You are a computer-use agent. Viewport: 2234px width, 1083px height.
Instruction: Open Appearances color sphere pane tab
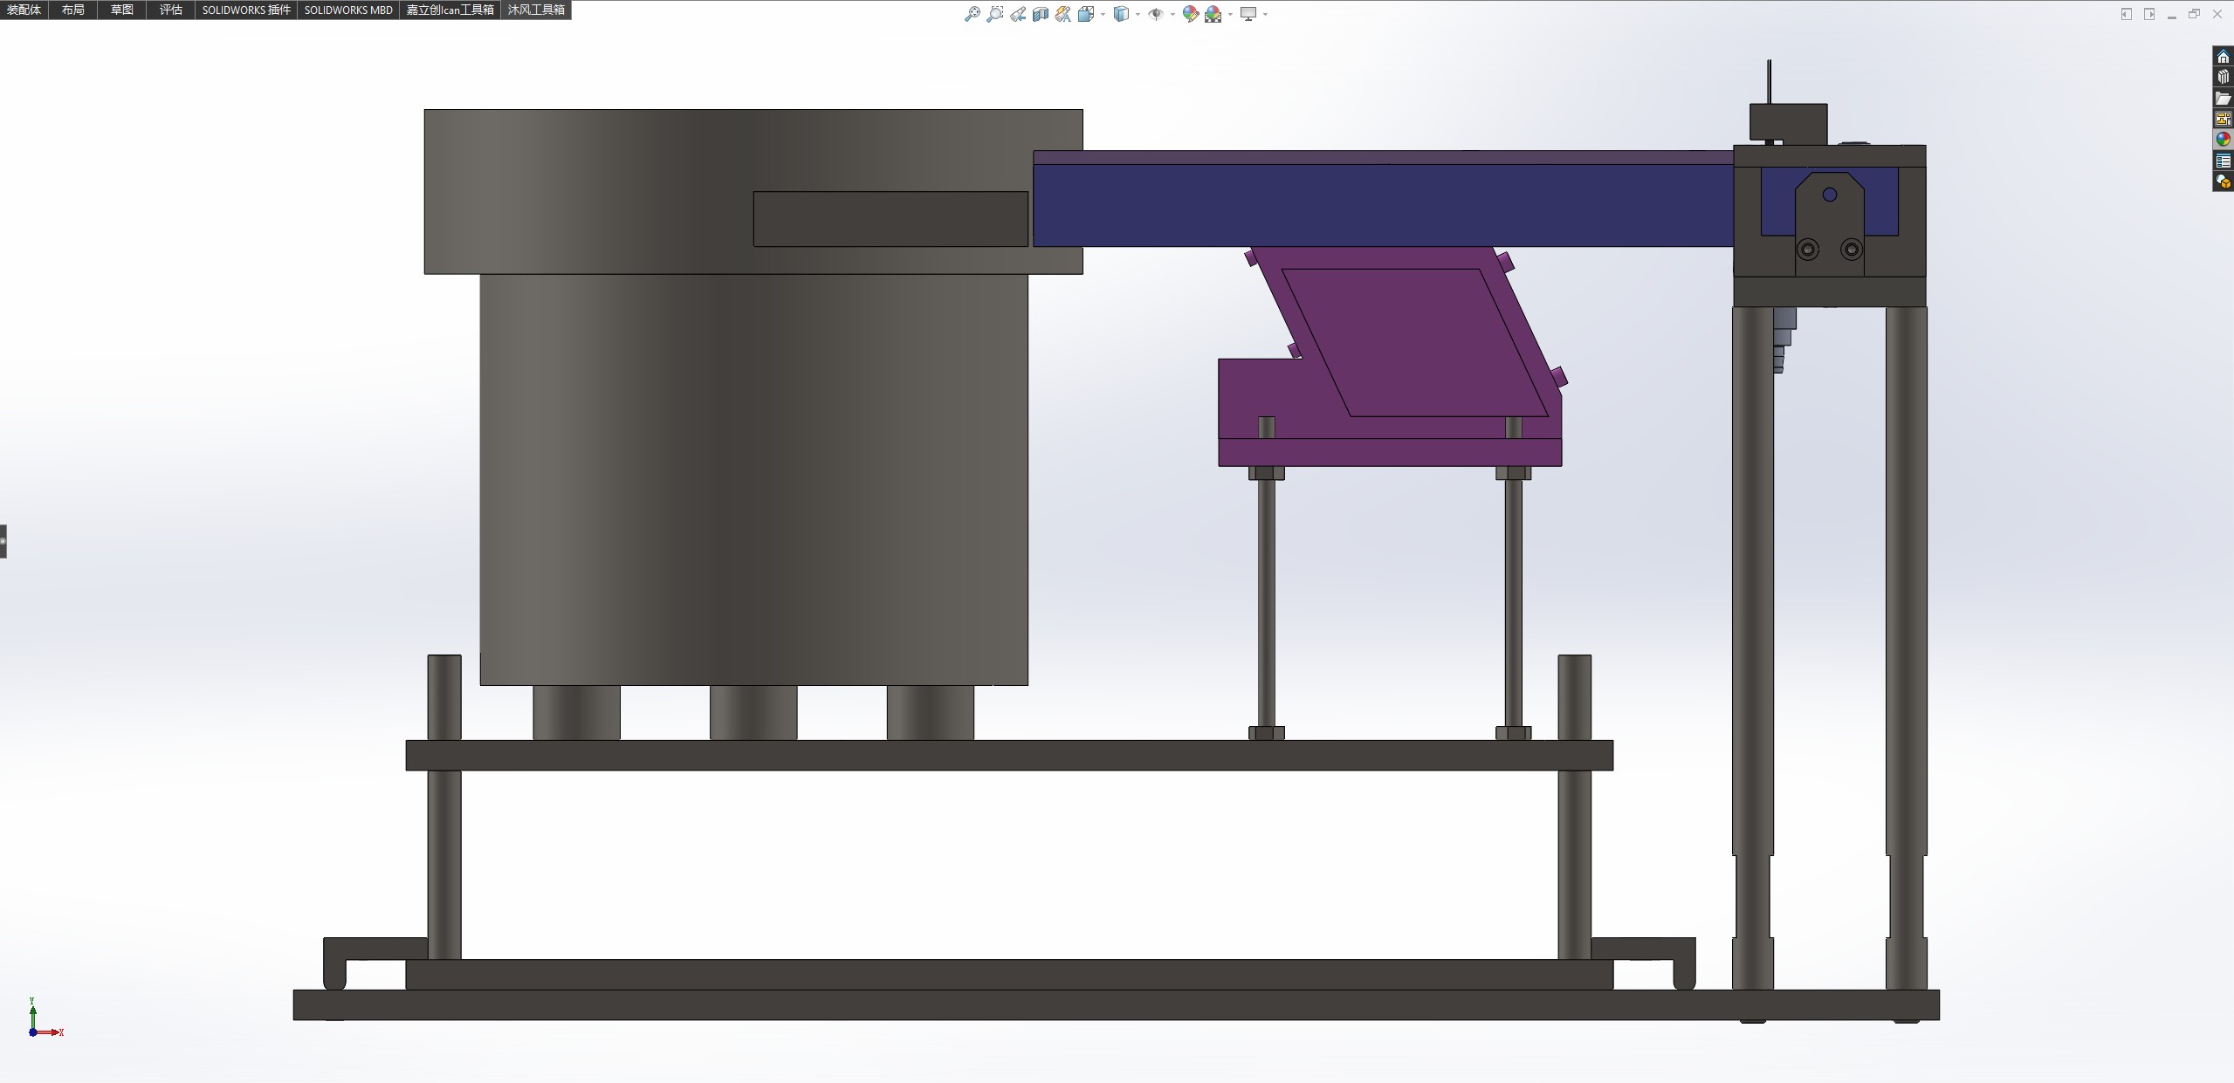click(2223, 140)
